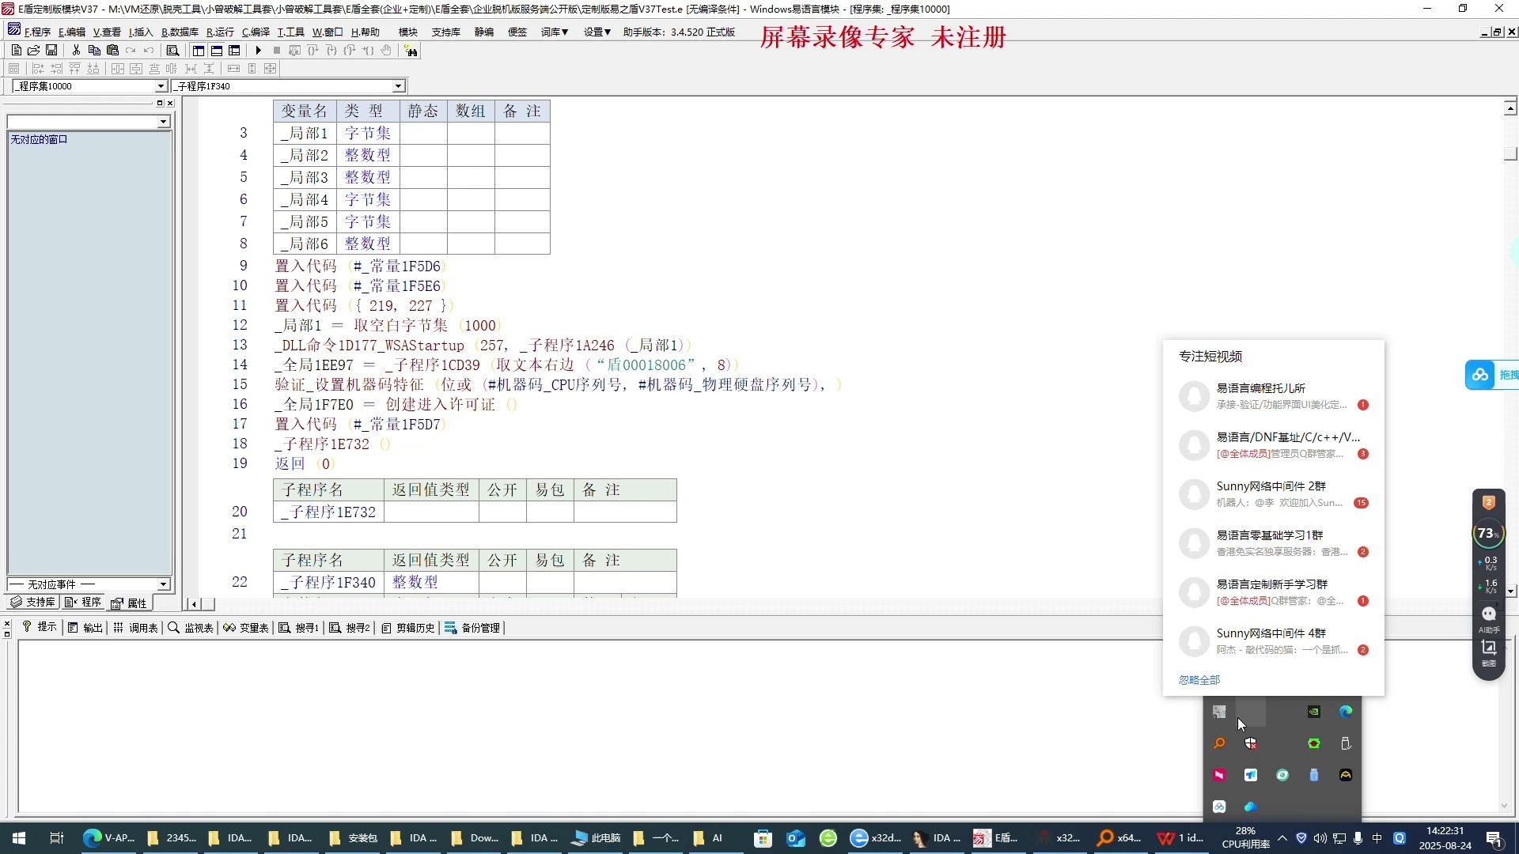Click the Copy toolbar icon

pyautogui.click(x=94, y=50)
